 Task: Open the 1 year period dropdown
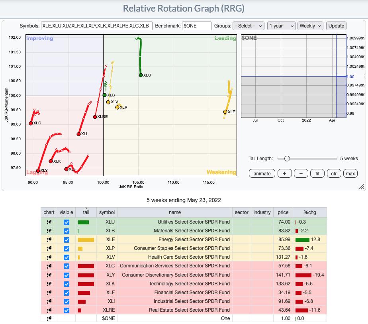click(x=281, y=26)
